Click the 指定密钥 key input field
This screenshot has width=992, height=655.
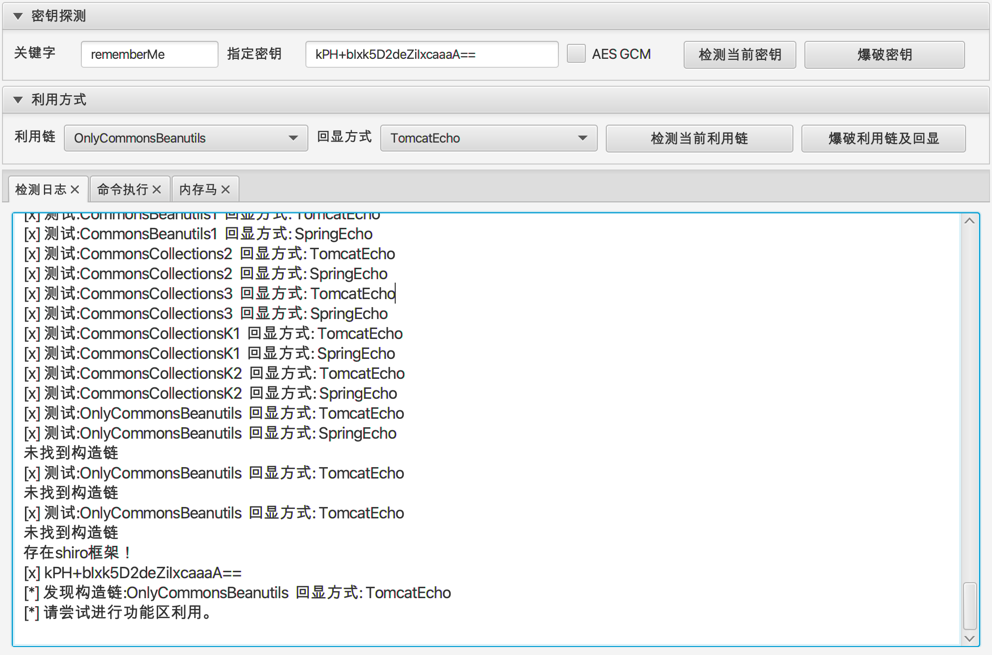(x=432, y=54)
